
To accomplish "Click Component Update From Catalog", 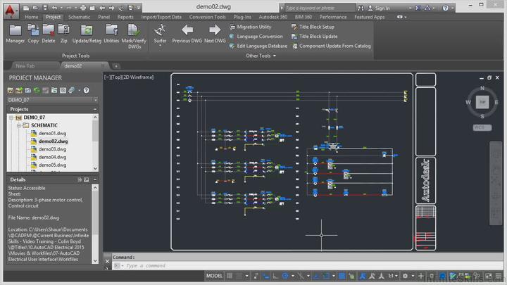I will click(331, 46).
